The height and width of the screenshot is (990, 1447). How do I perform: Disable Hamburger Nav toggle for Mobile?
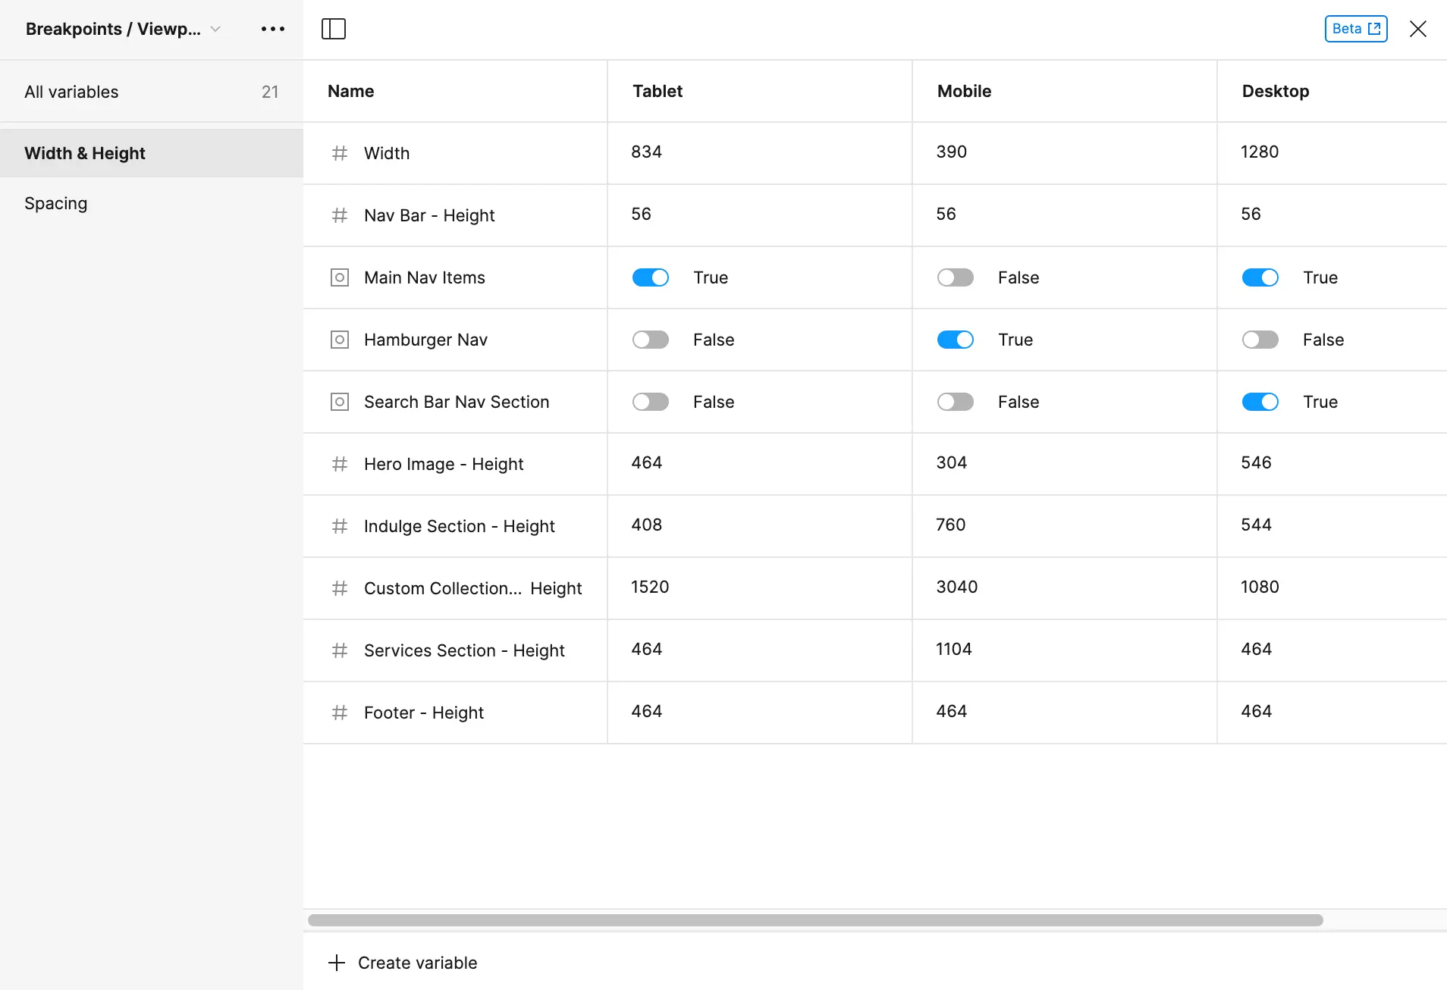pyautogui.click(x=956, y=340)
